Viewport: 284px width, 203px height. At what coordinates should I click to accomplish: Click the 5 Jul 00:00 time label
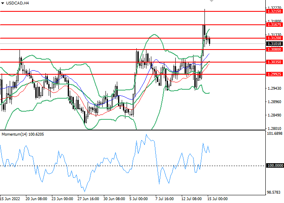(139, 199)
